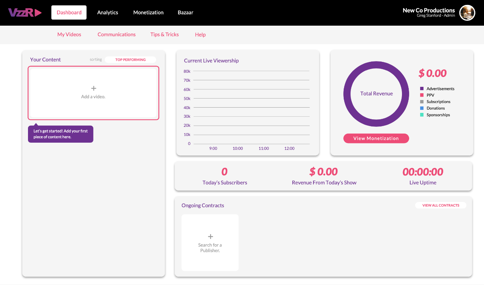Click the plus icon above Search for a Publisher
The height and width of the screenshot is (285, 484).
point(211,237)
